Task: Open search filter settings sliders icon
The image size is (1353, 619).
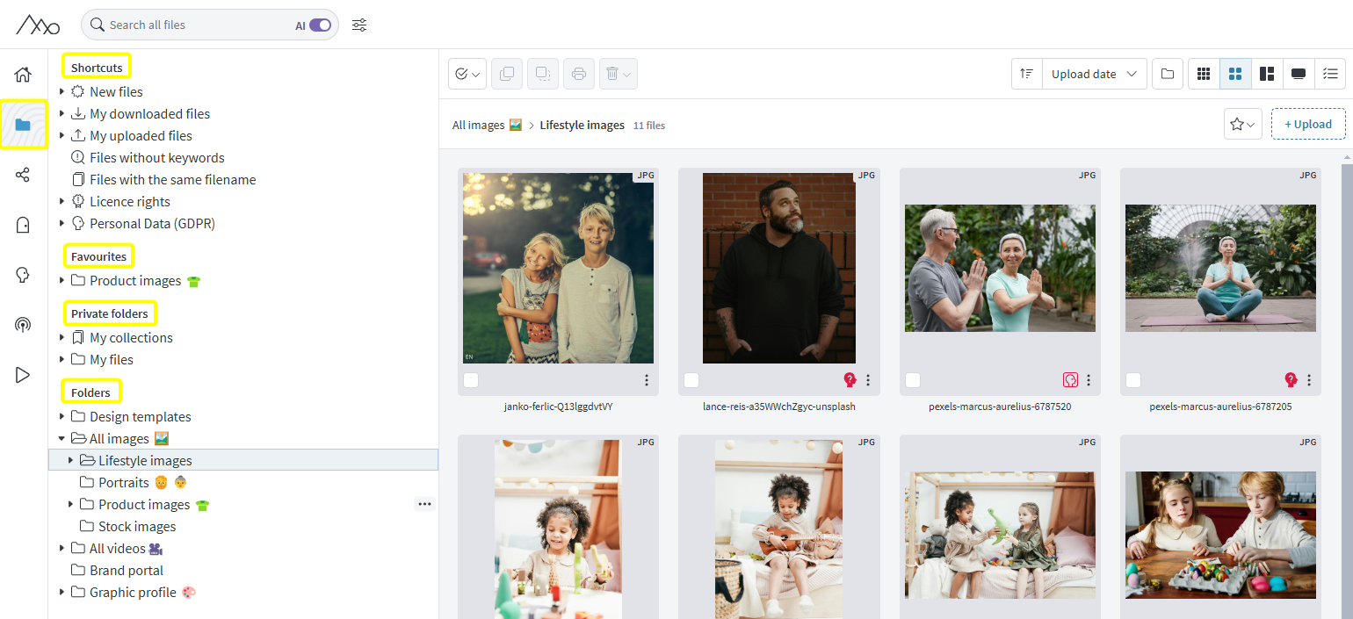Action: 359,25
